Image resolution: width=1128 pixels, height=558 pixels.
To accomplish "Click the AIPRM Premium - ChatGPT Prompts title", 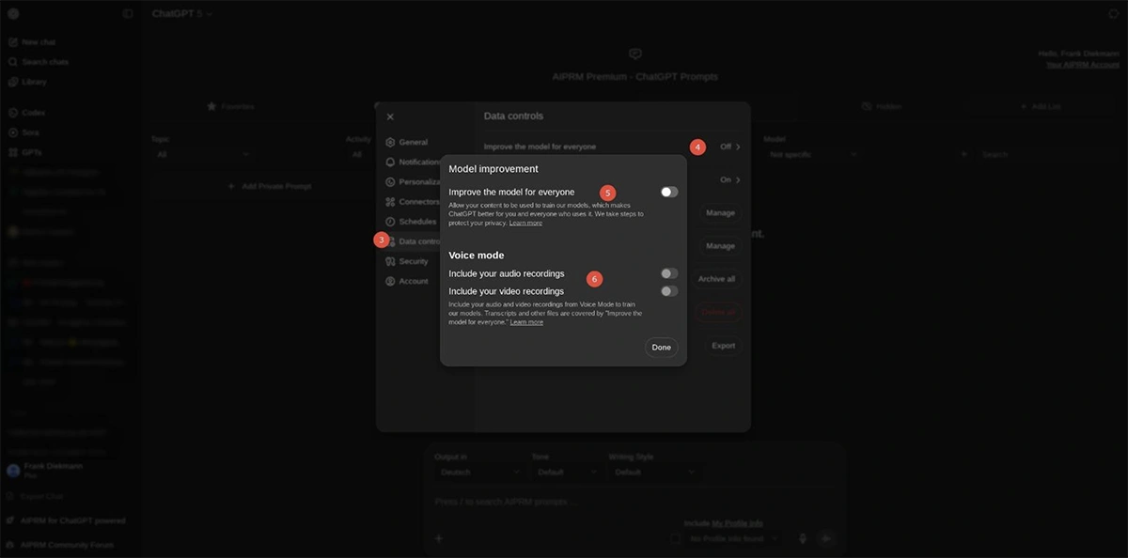I will 635,76.
